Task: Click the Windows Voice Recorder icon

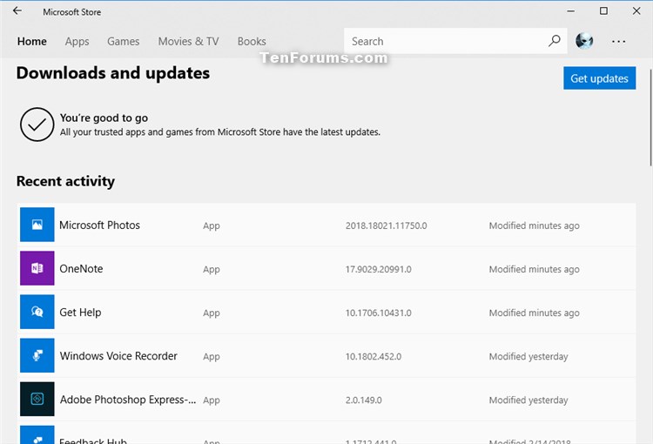Action: [37, 355]
